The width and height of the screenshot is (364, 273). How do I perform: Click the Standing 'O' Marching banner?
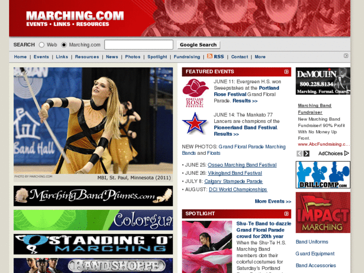pos(93,244)
